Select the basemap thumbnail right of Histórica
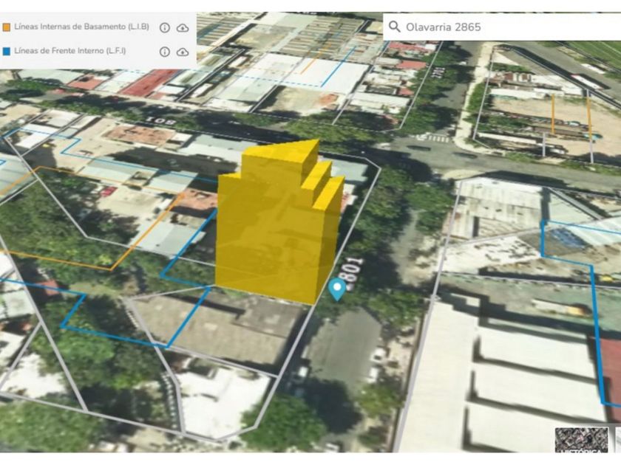This screenshot has height=465, width=621. tap(615, 440)
